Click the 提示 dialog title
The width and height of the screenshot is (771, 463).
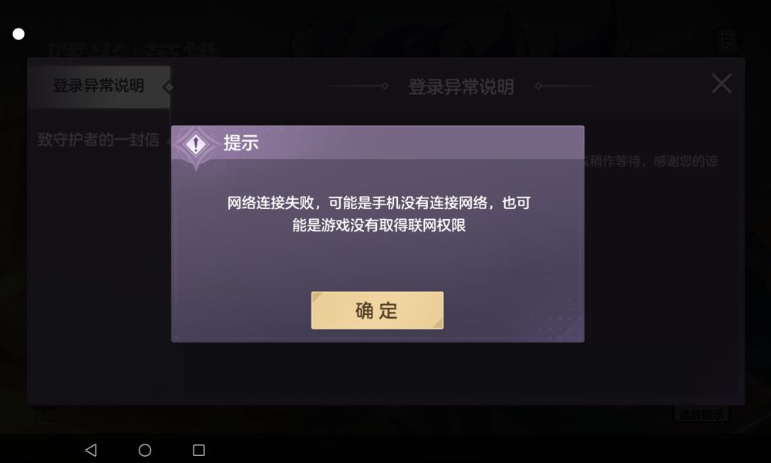point(241,143)
